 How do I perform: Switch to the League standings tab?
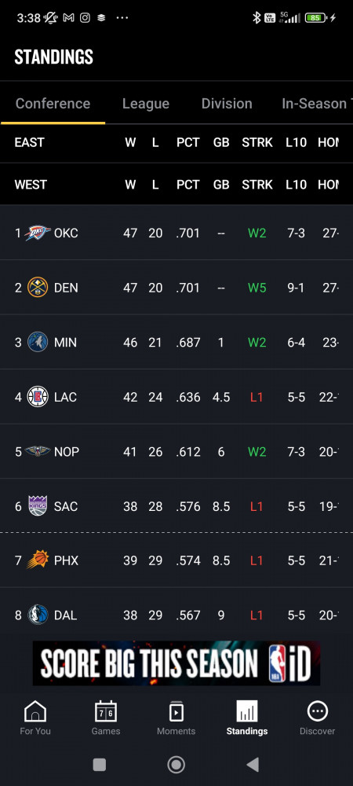146,103
